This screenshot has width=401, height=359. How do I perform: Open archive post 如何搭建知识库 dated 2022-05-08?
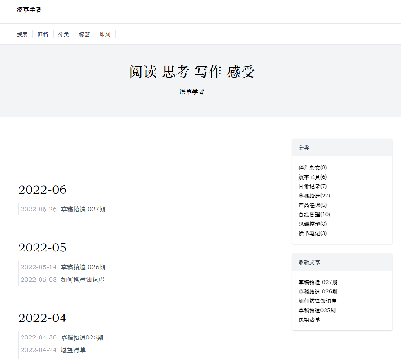tap(82, 280)
